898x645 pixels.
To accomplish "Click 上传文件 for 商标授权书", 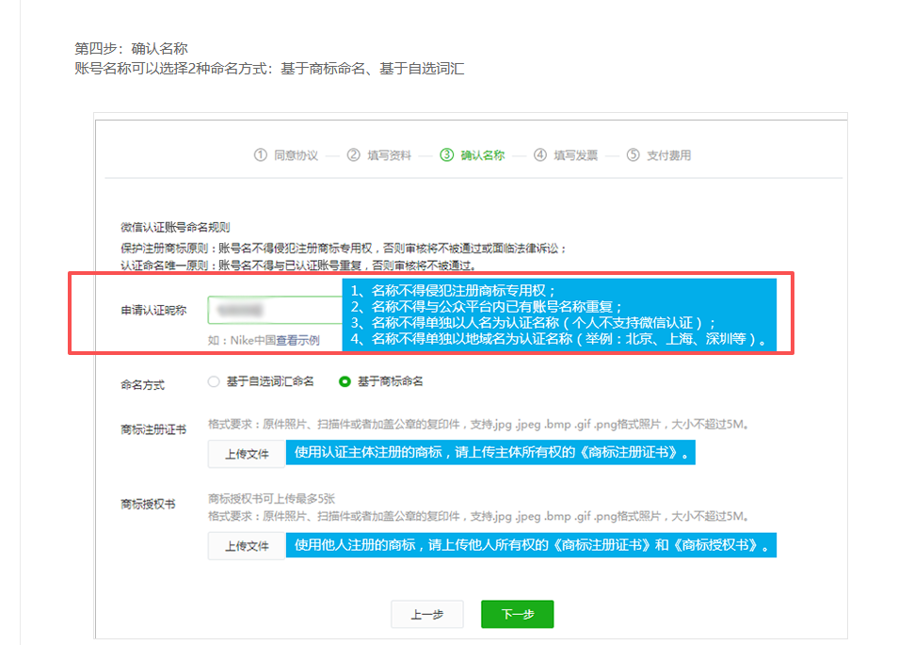I will [247, 546].
